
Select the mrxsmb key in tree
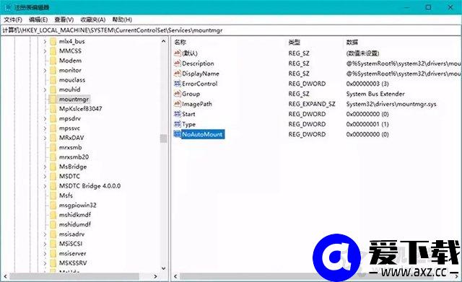point(71,147)
